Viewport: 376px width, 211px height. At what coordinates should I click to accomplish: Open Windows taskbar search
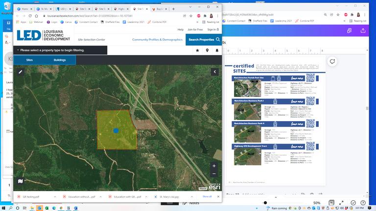(11, 208)
